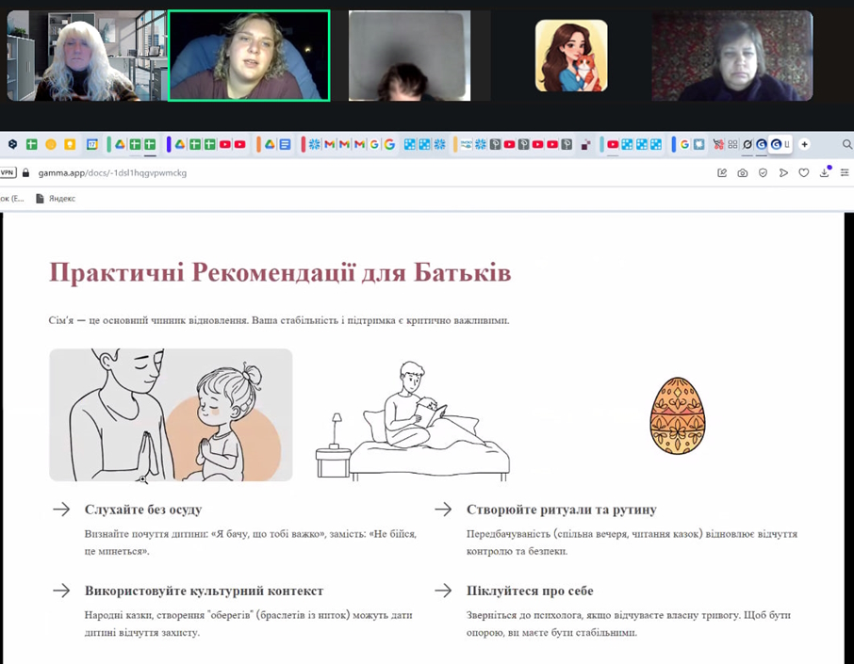The width and height of the screenshot is (854, 664).
Task: Click the edit pencil icon in address bar
Action: (x=722, y=173)
